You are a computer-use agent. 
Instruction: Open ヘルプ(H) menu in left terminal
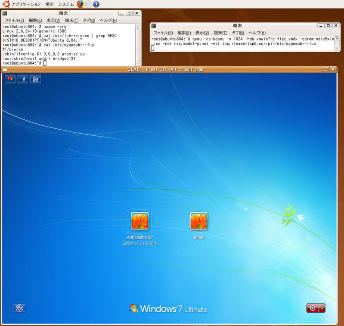(108, 20)
